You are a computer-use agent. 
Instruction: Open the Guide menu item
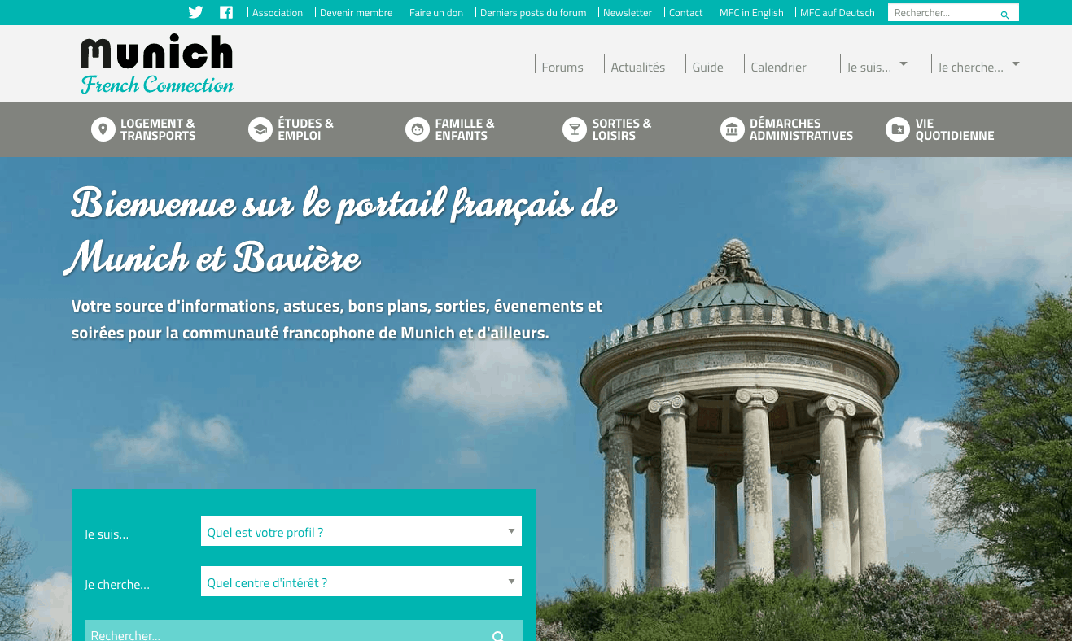tap(707, 68)
